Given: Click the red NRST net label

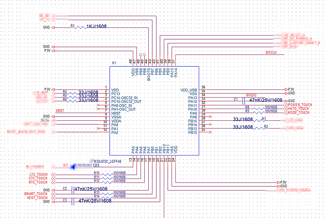Looking at the screenshot, I should coord(60,111).
